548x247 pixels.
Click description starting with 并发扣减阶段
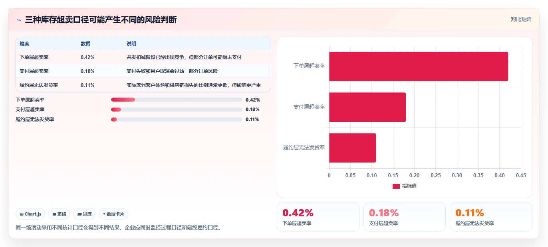[184, 57]
